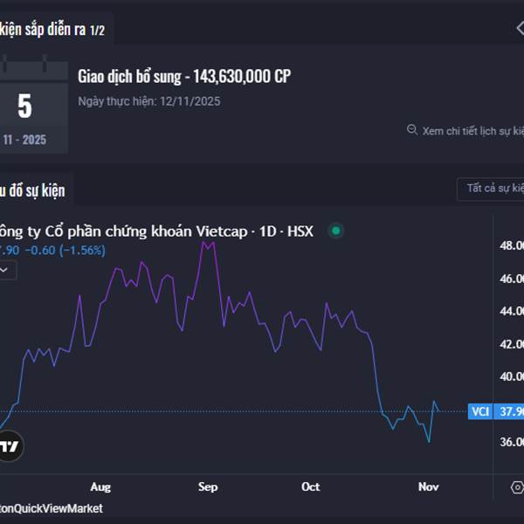The height and width of the screenshot is (524, 524).
Task: Open the Tất cả sự kiện dropdown
Action: (x=490, y=190)
